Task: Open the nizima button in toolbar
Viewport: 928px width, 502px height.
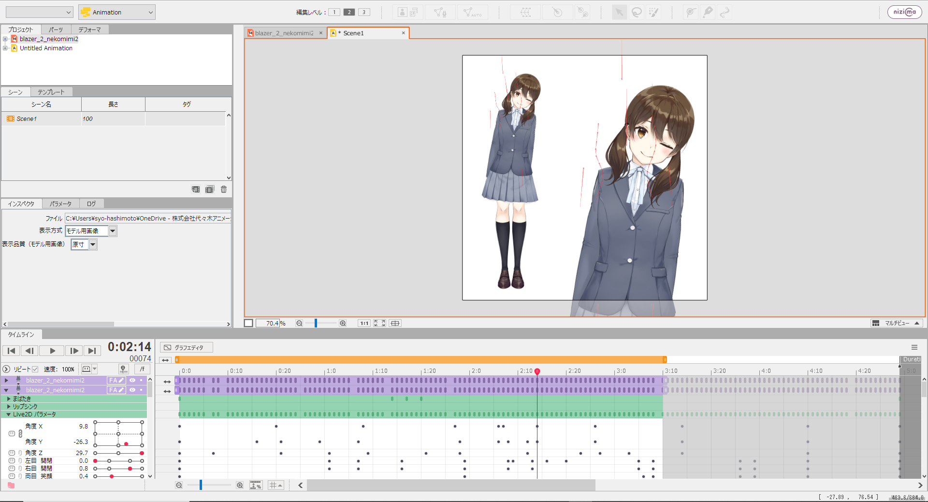Action: 904,12
